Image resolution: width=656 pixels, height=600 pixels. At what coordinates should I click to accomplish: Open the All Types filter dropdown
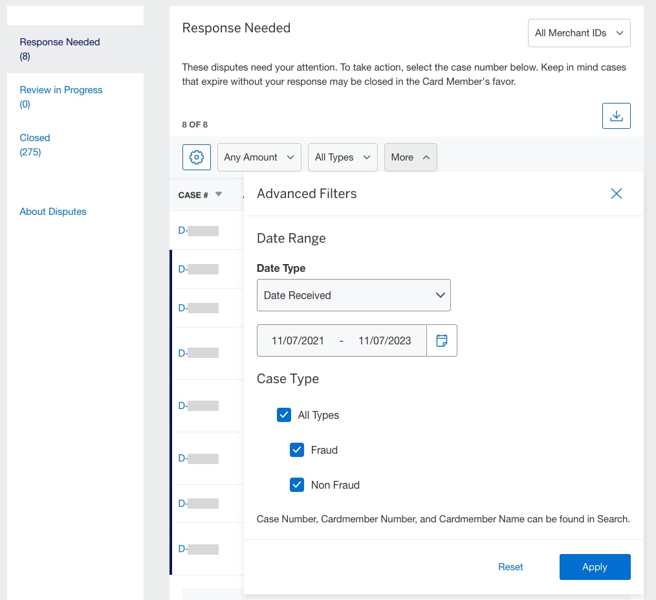[342, 157]
